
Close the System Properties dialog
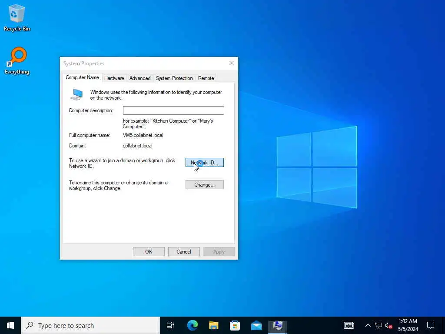[232, 63]
